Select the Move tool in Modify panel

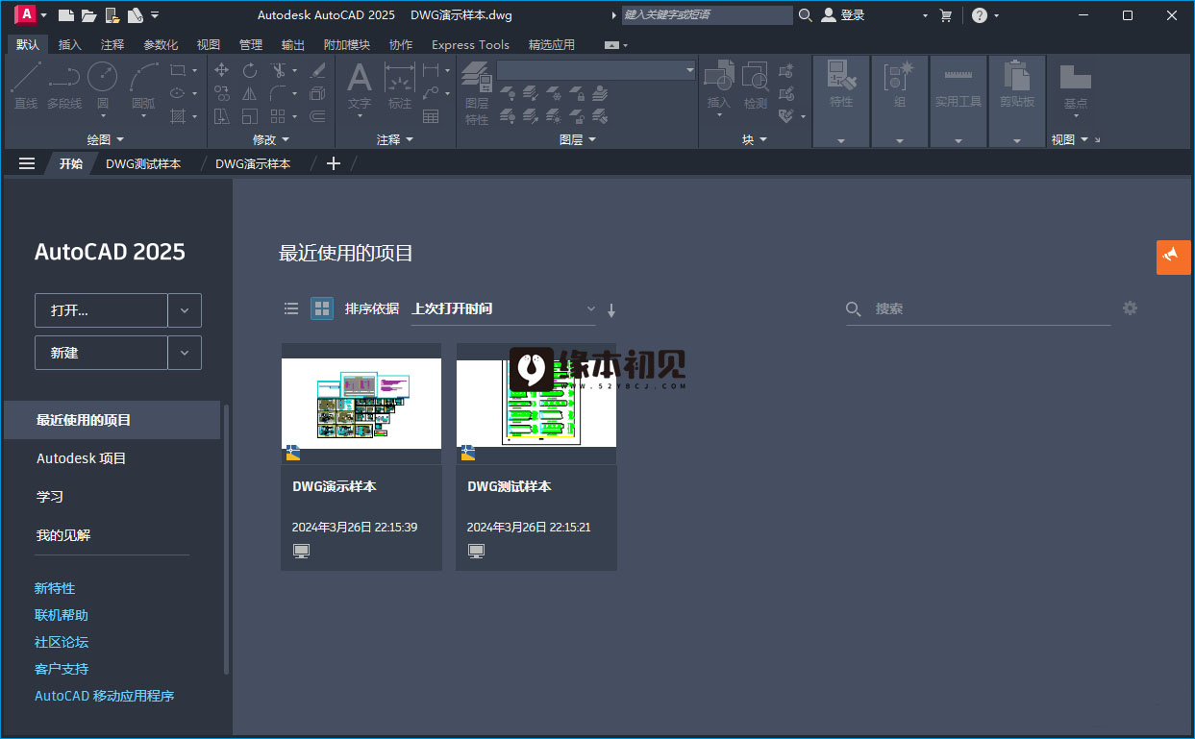click(222, 70)
